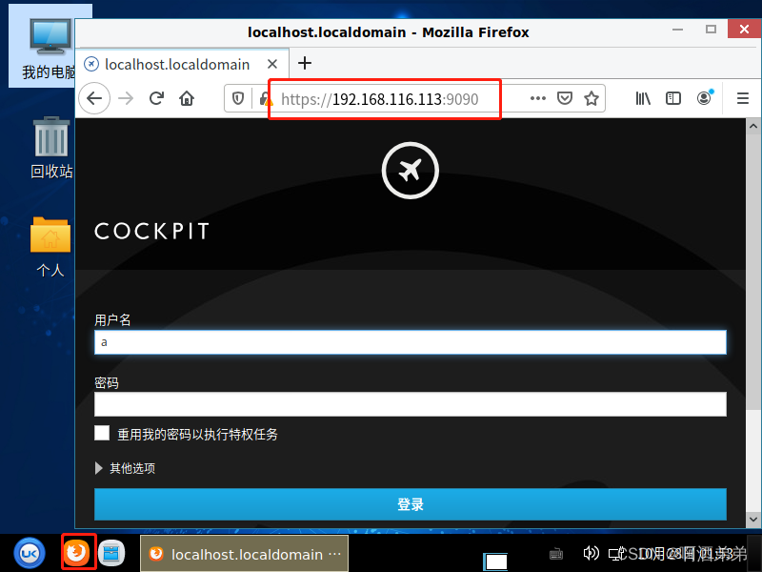The height and width of the screenshot is (572, 762).
Task: Launch Firefox from the taskbar
Action: coord(77,552)
